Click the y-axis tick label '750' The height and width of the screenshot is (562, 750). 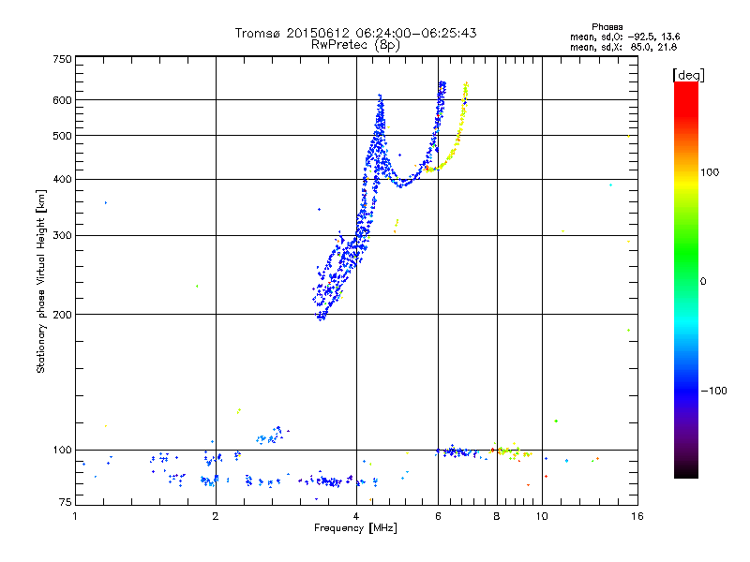(x=62, y=59)
